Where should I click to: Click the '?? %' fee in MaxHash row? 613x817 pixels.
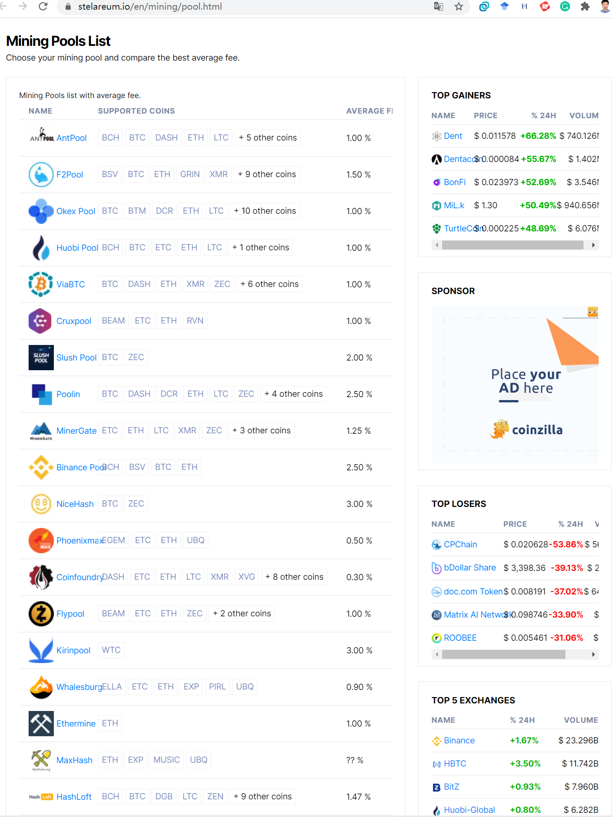tap(355, 760)
